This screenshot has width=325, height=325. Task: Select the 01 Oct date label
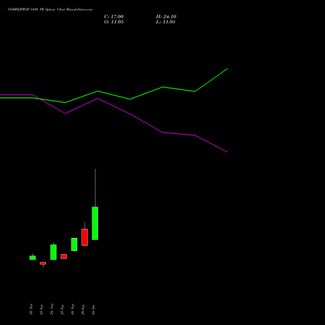[x=94, y=309]
